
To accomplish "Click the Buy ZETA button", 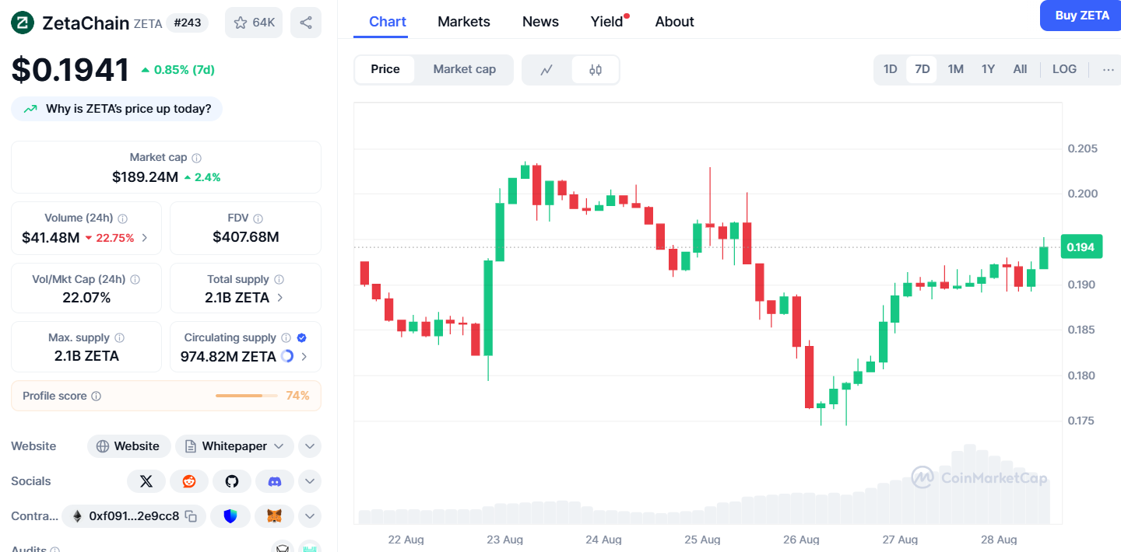I will [1082, 16].
